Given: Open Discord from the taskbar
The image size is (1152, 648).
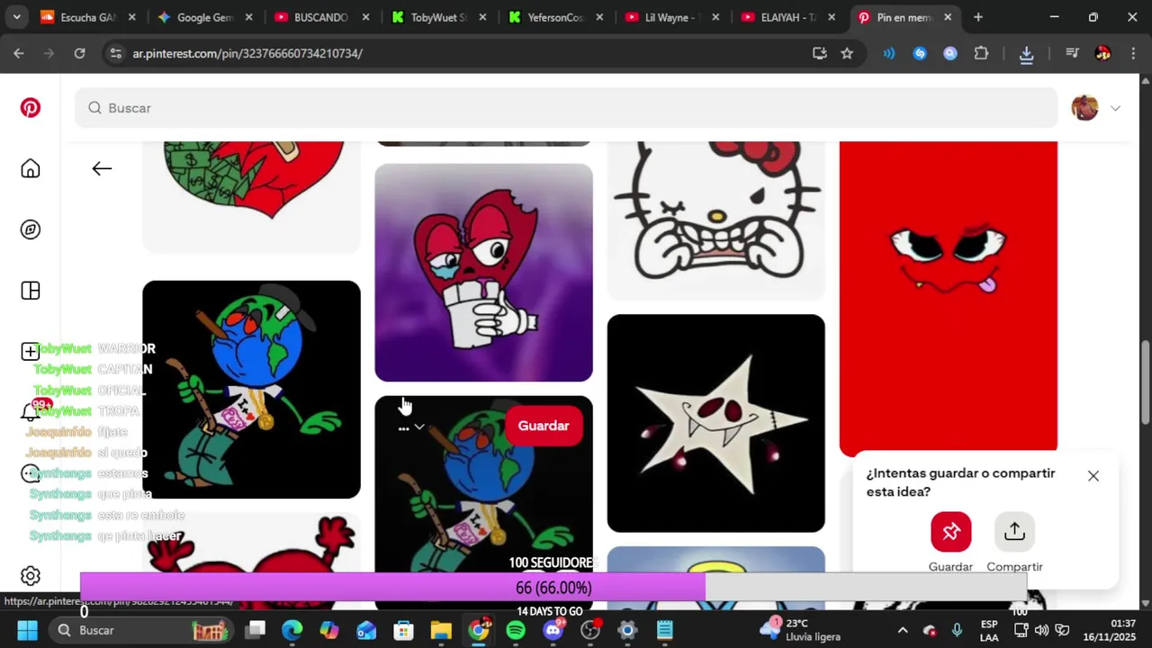Looking at the screenshot, I should (553, 630).
